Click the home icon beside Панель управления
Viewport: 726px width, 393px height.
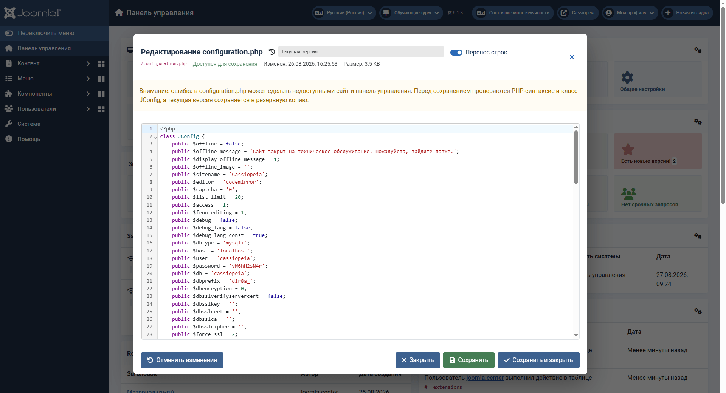click(x=119, y=12)
